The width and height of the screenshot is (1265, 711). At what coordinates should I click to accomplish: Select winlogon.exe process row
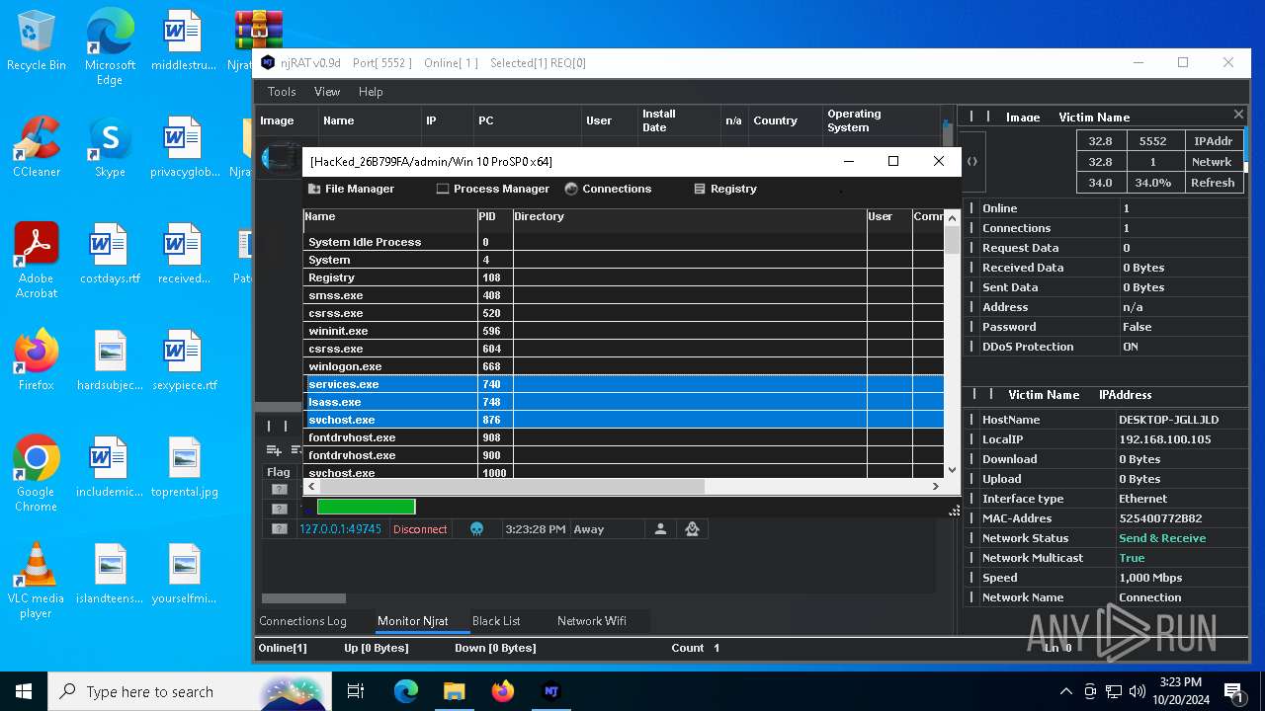point(625,366)
